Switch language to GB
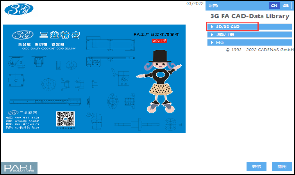The image size is (295, 175). tap(286, 5)
